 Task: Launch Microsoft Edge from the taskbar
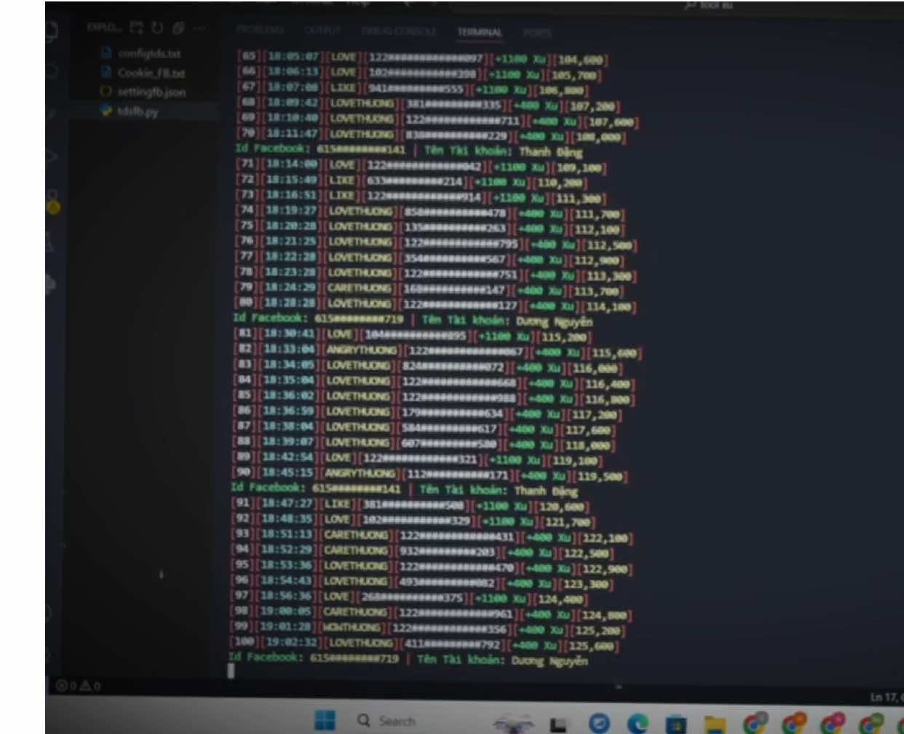638,724
